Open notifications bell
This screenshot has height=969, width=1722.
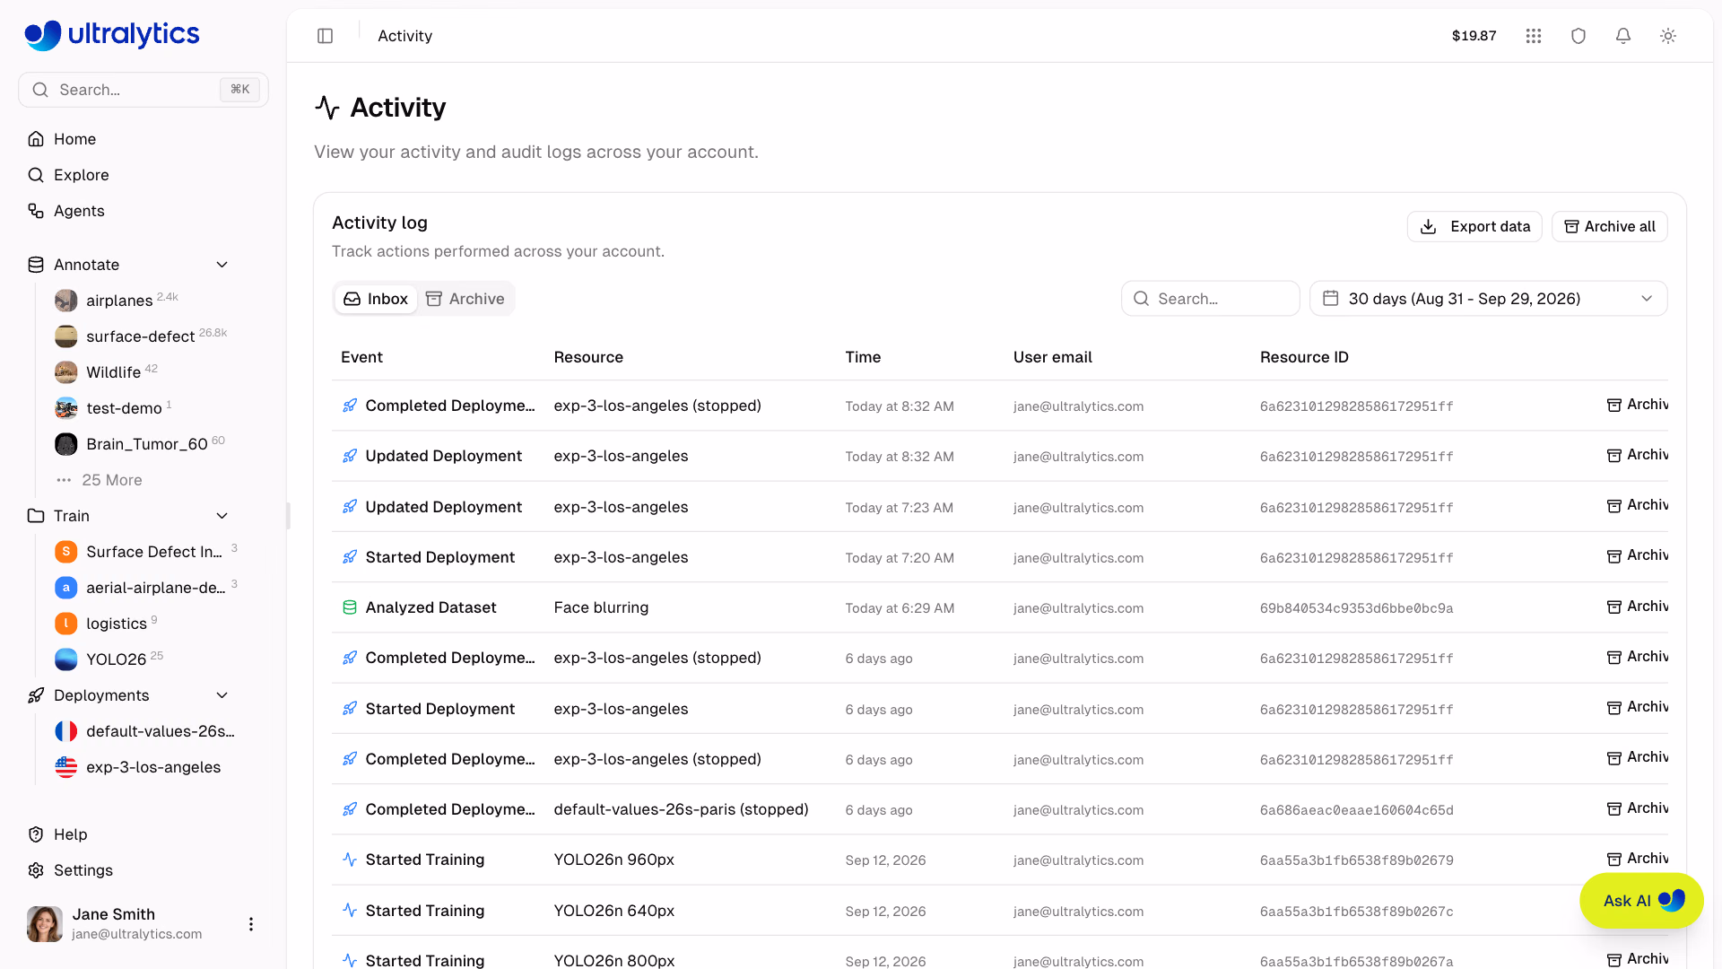click(x=1623, y=36)
